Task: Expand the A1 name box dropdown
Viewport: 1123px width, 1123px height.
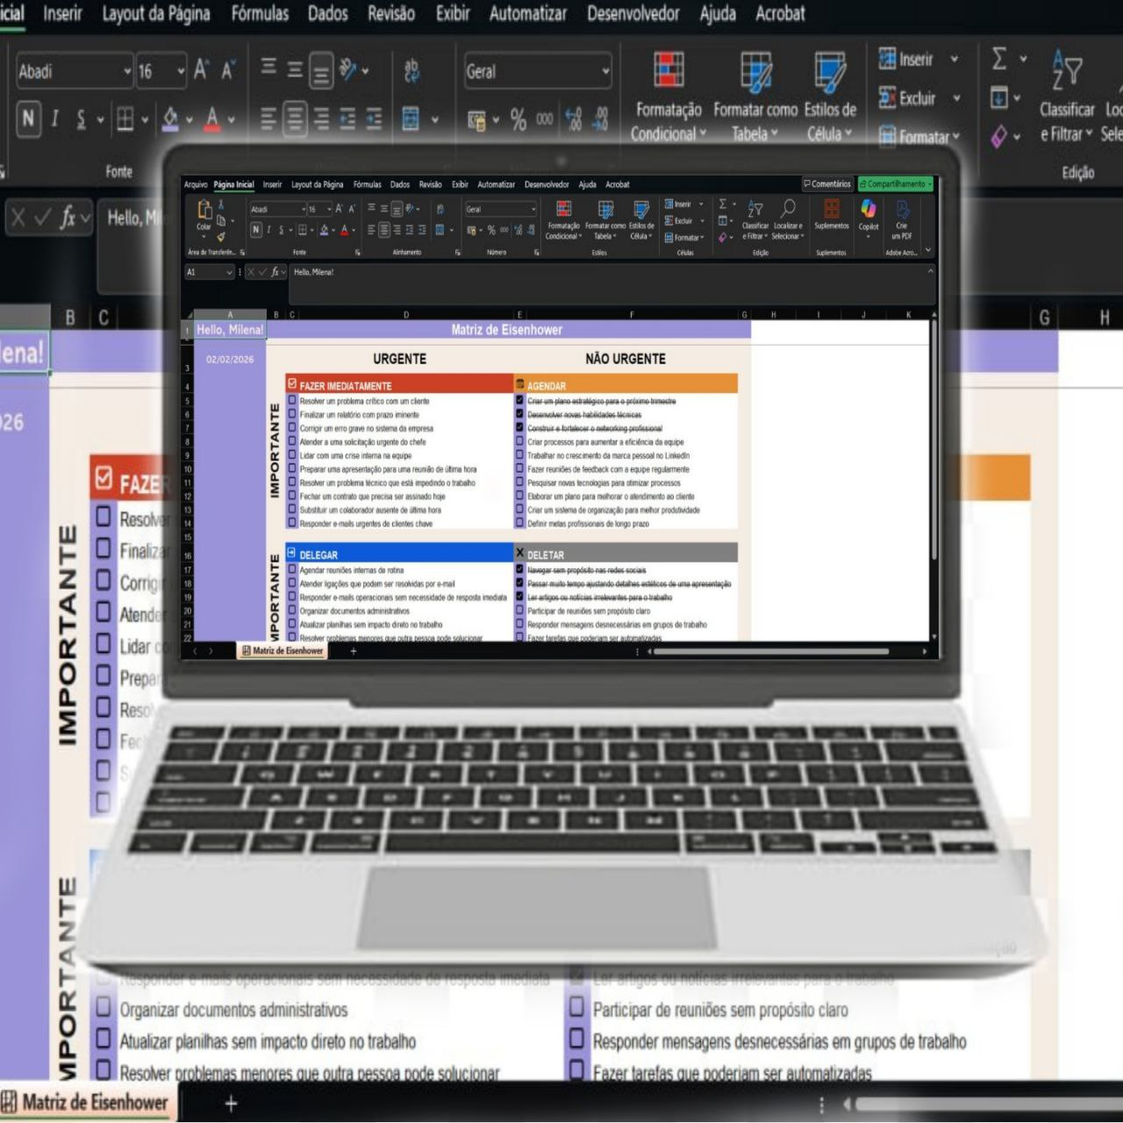Action: (230, 273)
